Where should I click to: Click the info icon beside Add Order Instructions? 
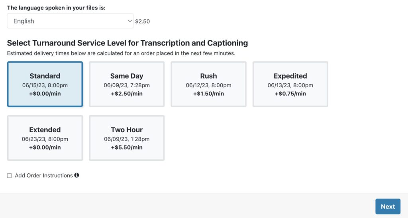76,175
